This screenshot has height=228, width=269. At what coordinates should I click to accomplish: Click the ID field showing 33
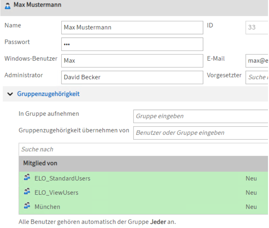pyautogui.click(x=257, y=28)
